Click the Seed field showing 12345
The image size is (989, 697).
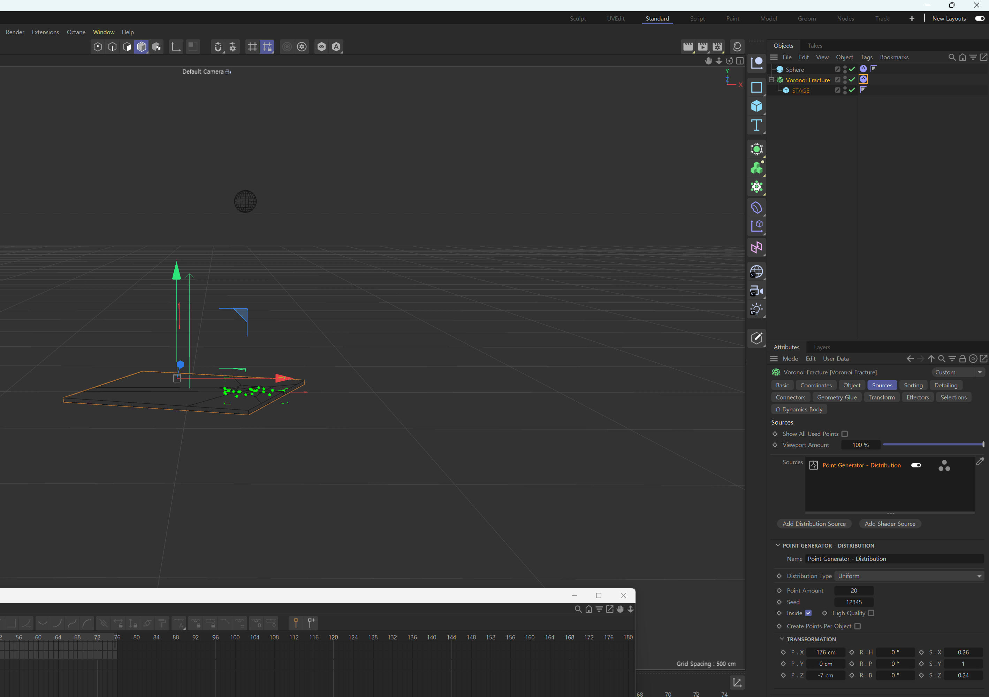click(854, 602)
